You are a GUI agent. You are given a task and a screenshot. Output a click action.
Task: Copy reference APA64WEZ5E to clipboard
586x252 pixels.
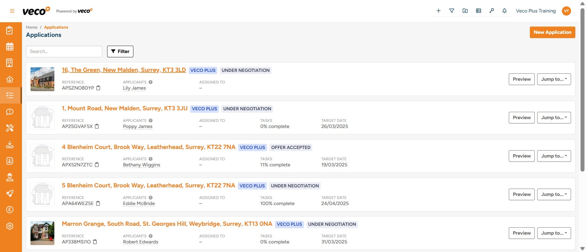point(98,204)
